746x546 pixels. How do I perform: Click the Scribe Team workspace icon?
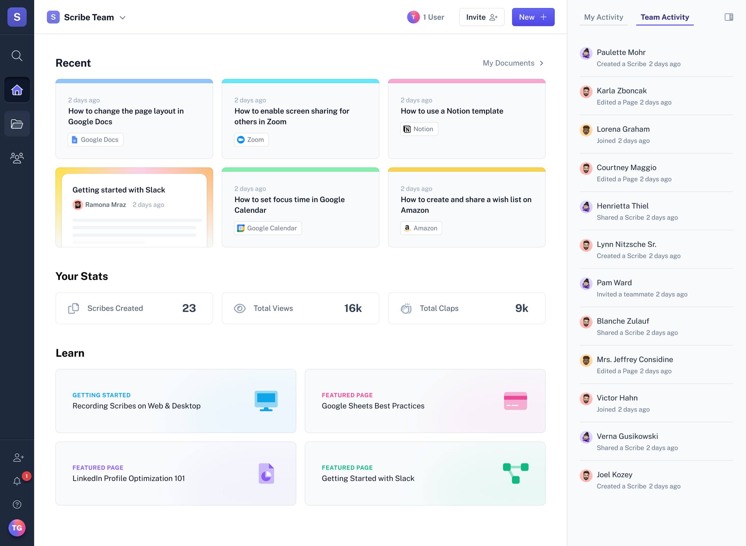point(53,17)
